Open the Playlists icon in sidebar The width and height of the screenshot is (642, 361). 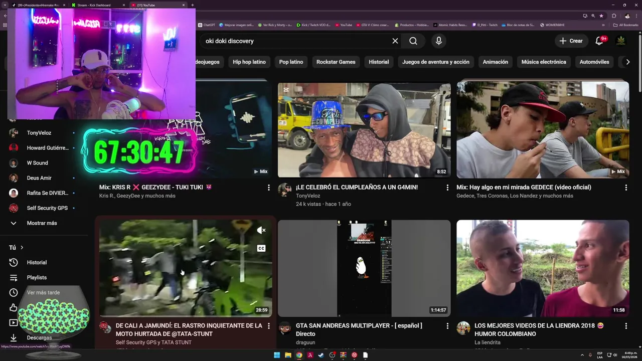[x=14, y=278]
